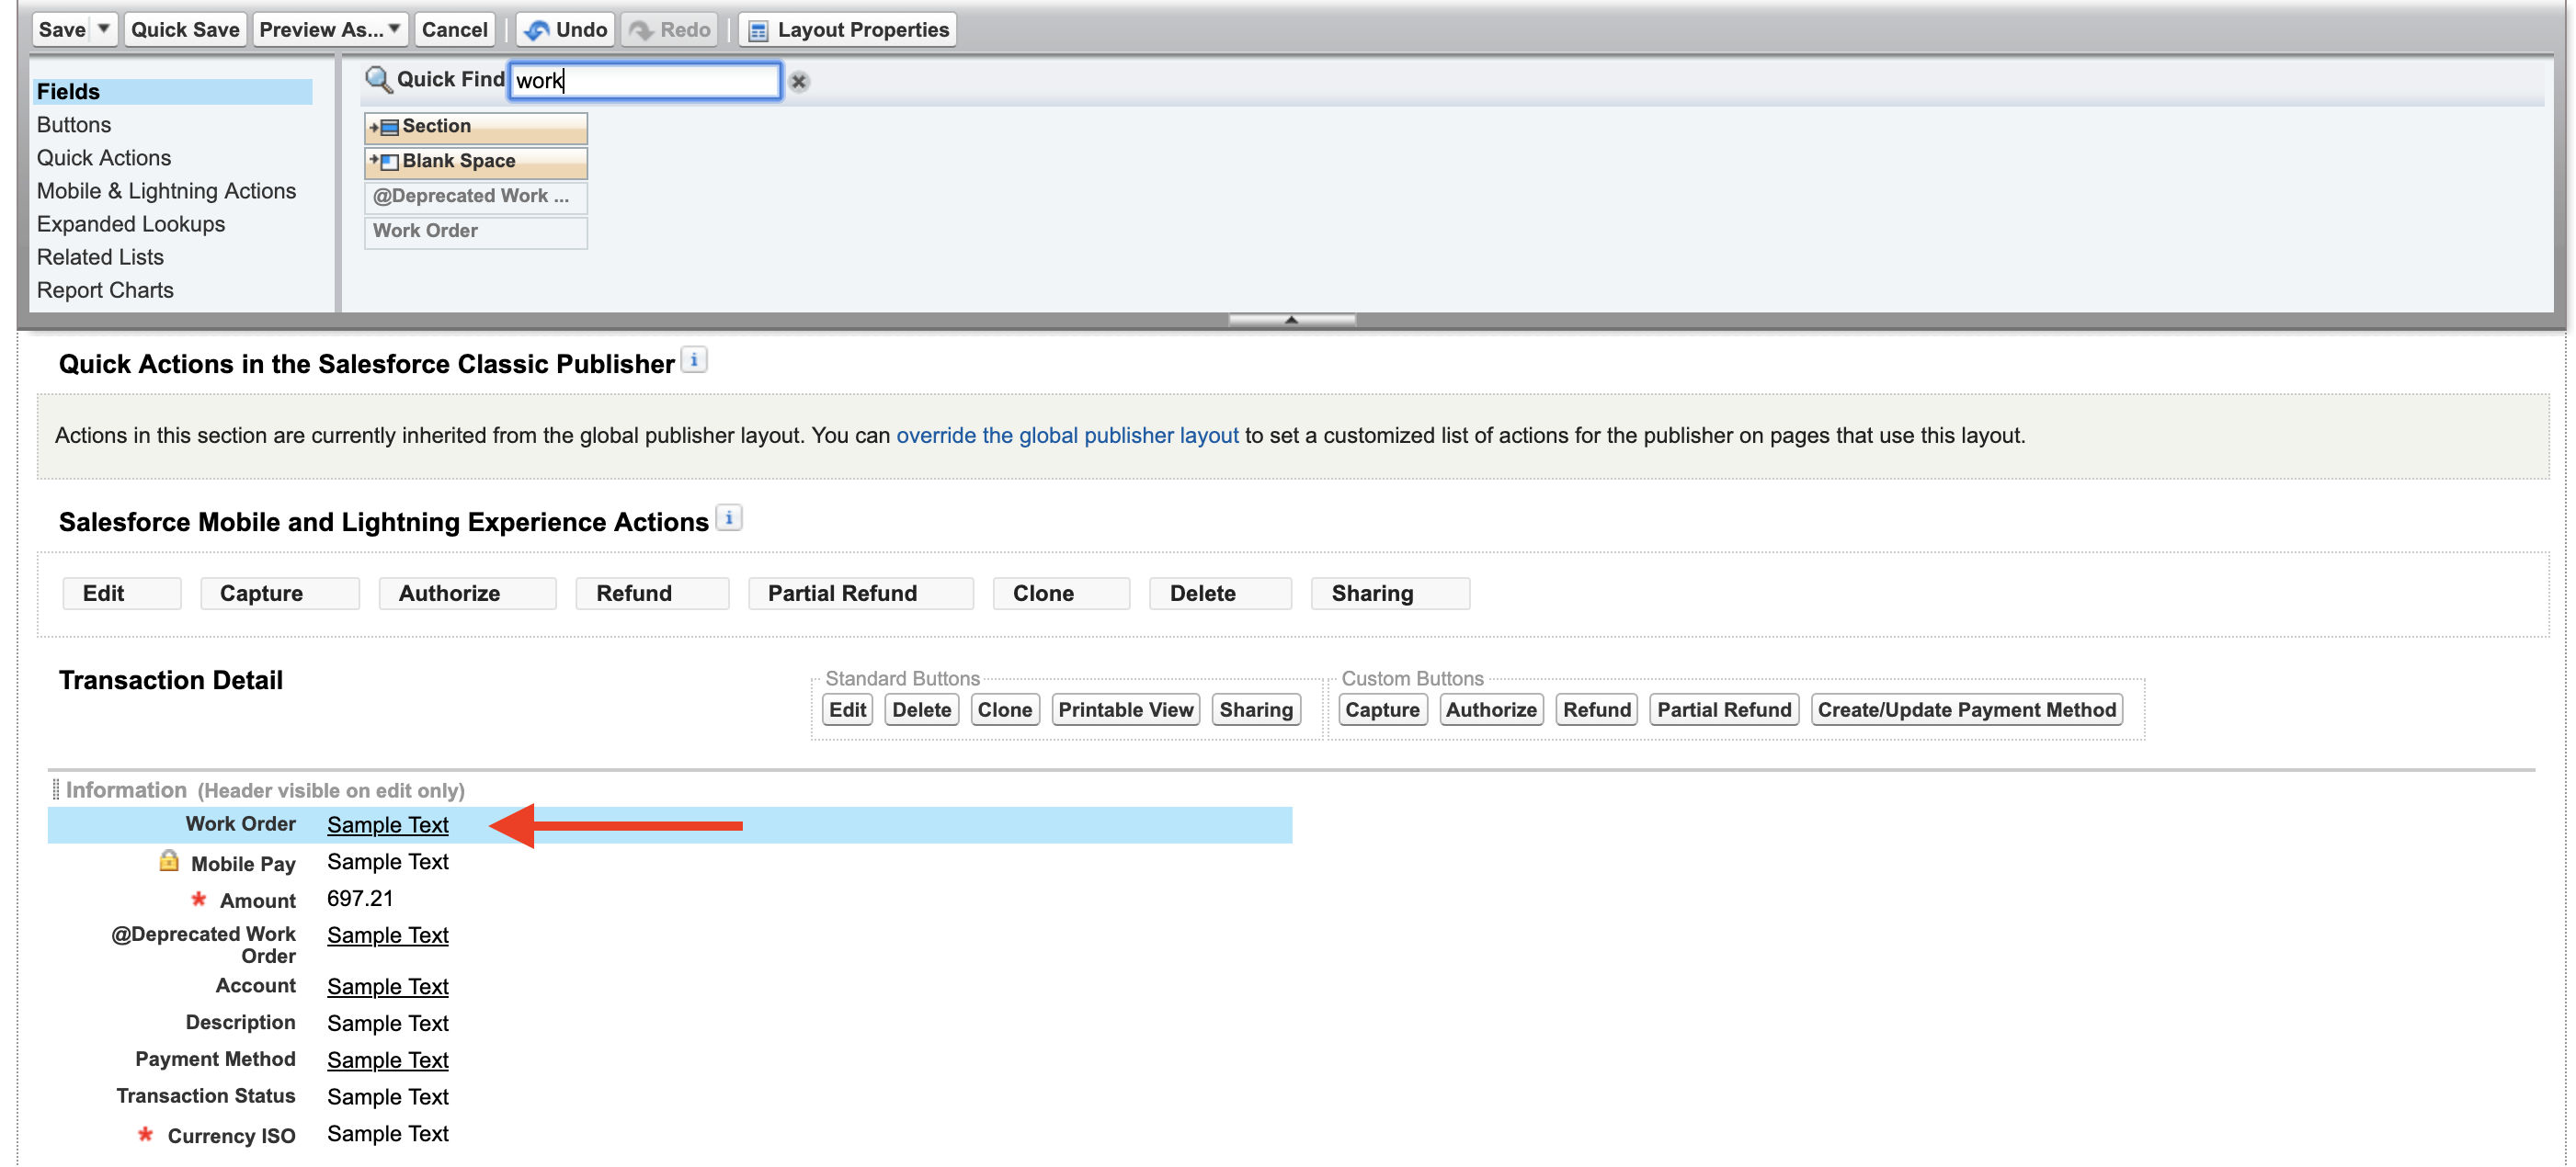Click the standard Edit button
Screen dimensions: 2576x1167
click(847, 709)
